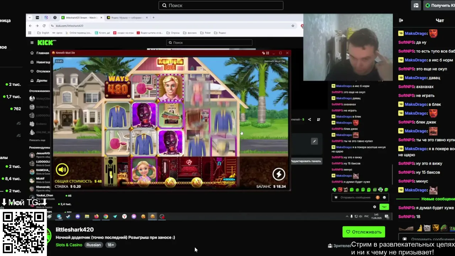Open Steam from the Windows taskbar
Viewport: 455px width, 256px height.
68,217
